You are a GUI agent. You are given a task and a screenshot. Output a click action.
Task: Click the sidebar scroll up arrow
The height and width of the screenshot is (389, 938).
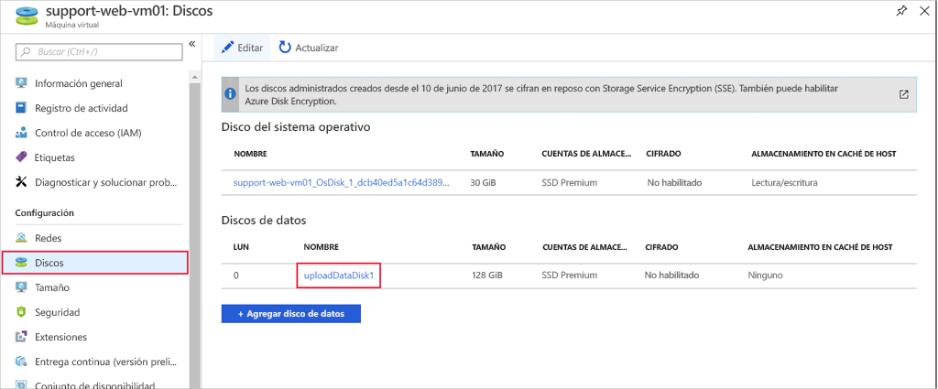[194, 77]
